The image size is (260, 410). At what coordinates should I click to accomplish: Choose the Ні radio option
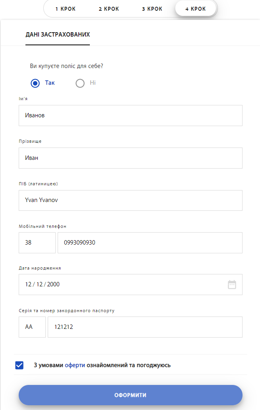(80, 83)
